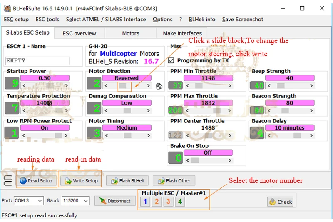The height and width of the screenshot is (222, 333).
Task: Open the question mark help menu
Action: click(x=181, y=19)
